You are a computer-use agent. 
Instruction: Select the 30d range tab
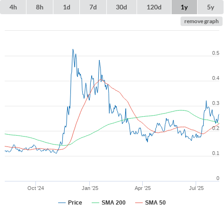[x=121, y=7]
